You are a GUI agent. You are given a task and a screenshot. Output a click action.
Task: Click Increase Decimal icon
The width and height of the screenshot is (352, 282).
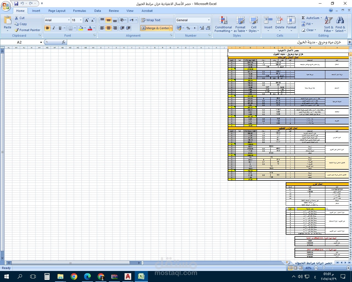click(202, 28)
